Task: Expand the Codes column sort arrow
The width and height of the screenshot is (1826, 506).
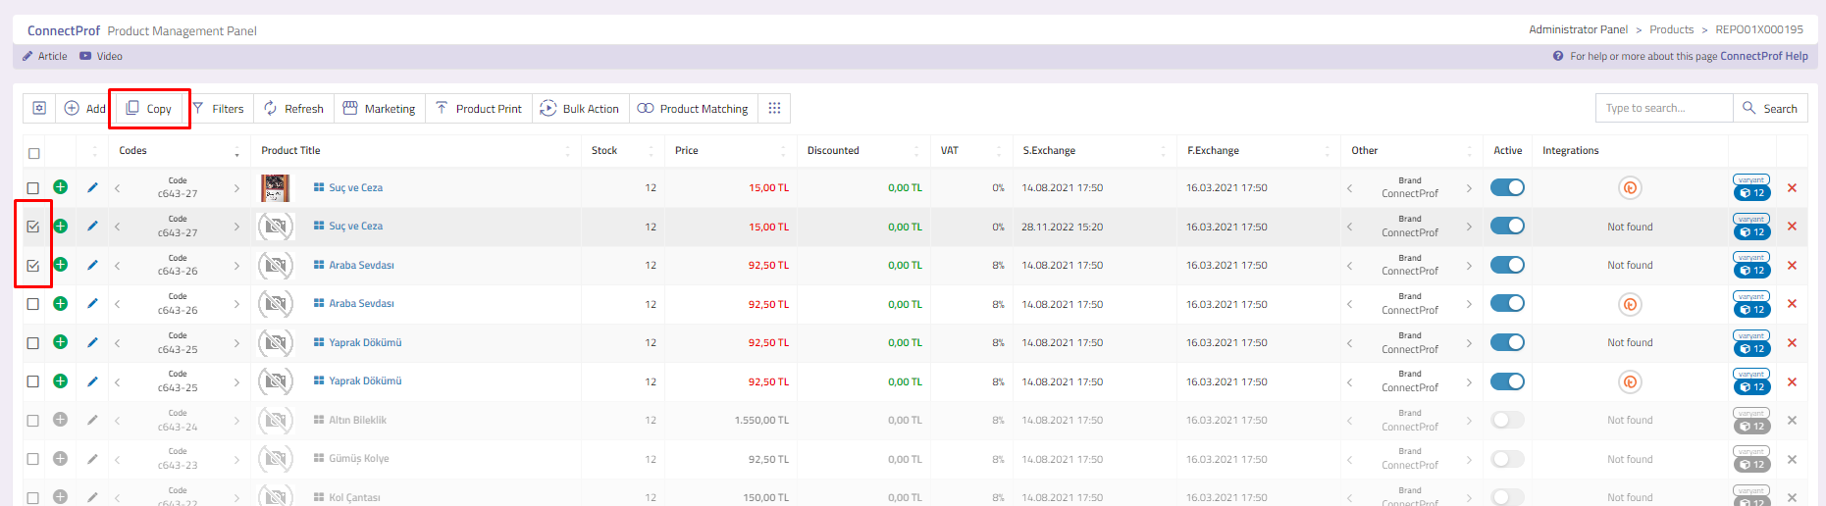Action: tap(236, 152)
